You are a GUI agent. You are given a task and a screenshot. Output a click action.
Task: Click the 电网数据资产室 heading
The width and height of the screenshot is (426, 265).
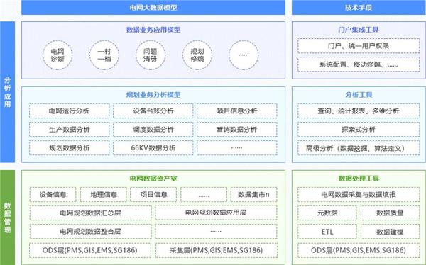coord(153,179)
